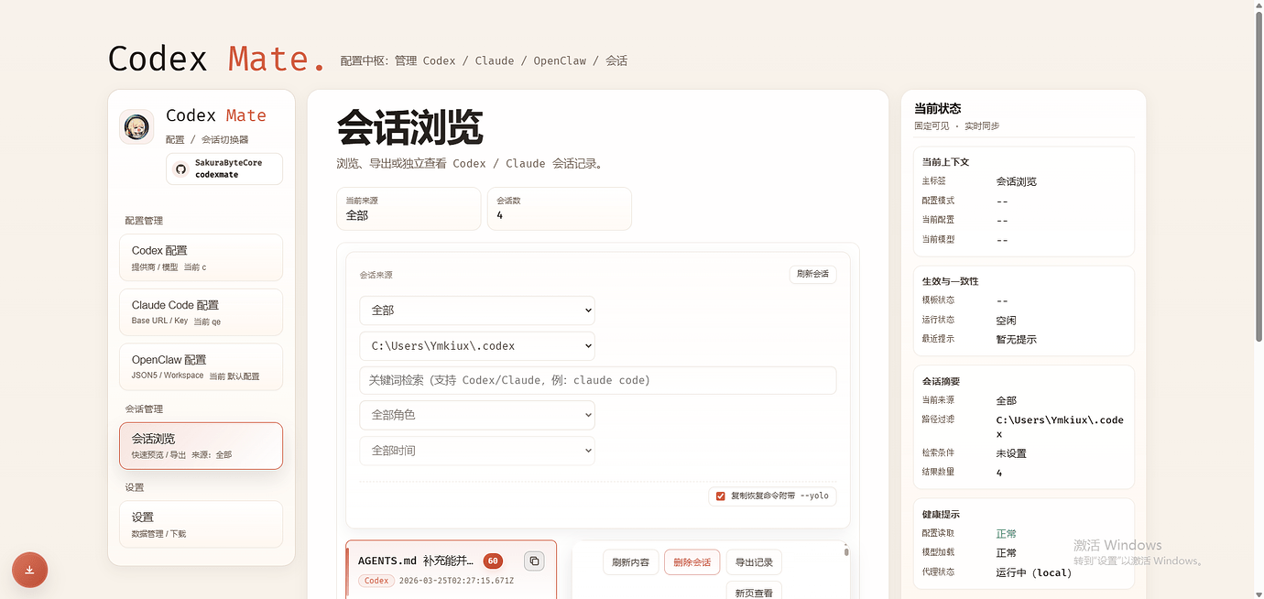
Task: Expand the 全部角色 role filter dropdown
Action: pyautogui.click(x=477, y=415)
